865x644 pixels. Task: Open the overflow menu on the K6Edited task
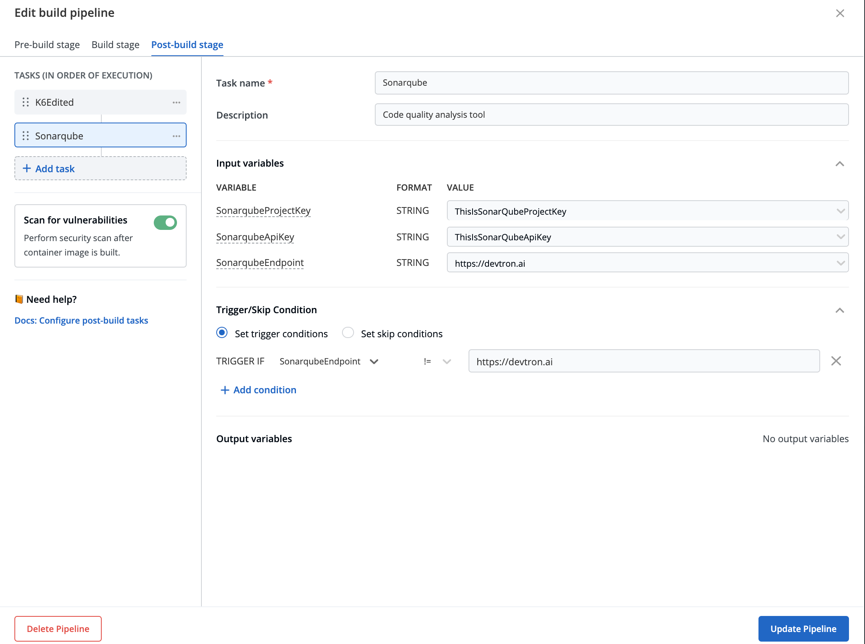176,102
